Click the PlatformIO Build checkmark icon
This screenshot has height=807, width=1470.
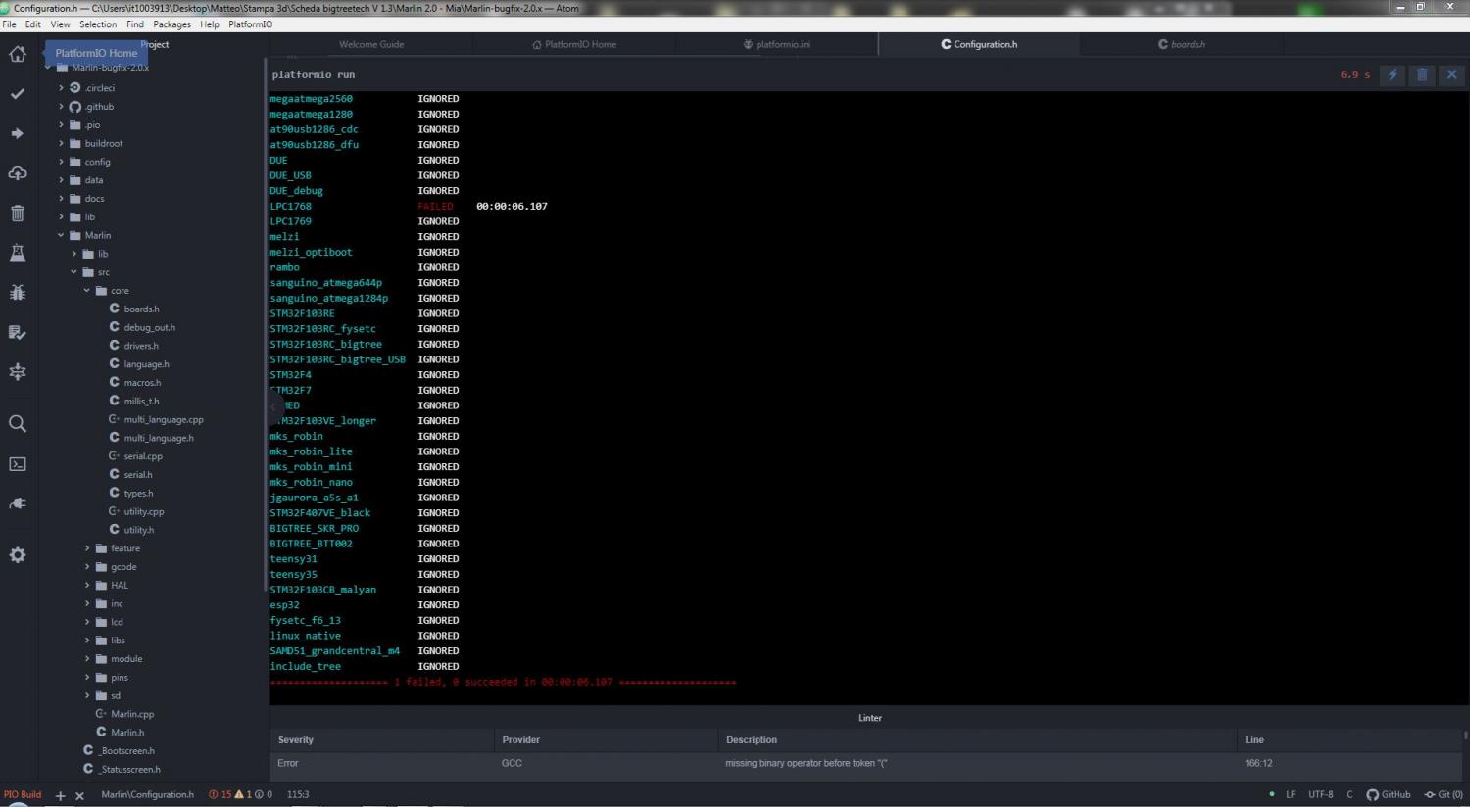tap(18, 94)
